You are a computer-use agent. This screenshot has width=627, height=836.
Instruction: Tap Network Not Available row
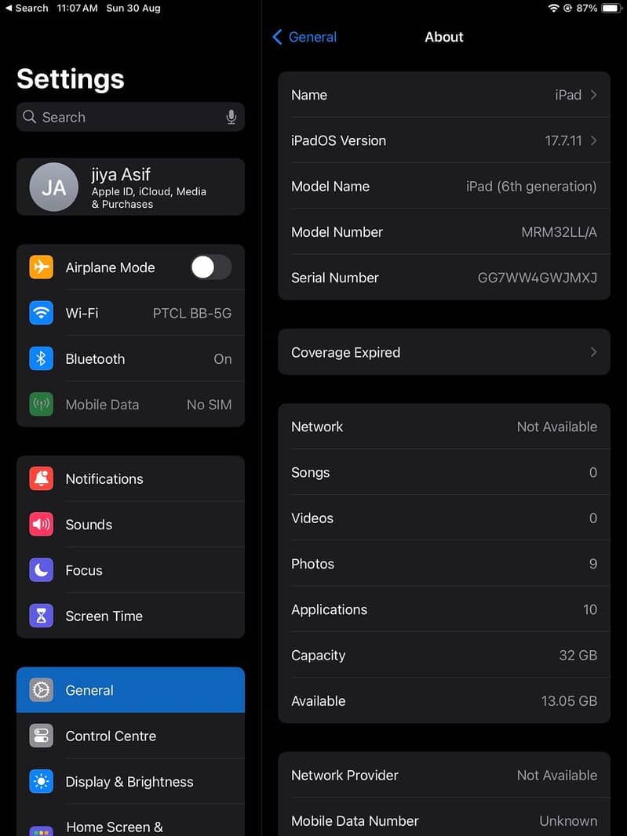coord(444,427)
